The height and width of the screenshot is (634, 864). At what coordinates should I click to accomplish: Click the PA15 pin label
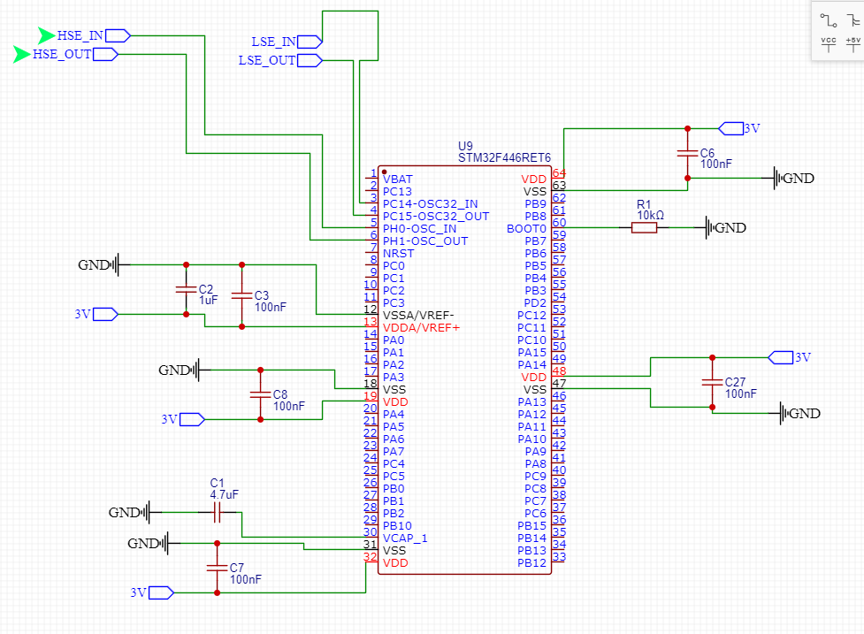pos(532,353)
